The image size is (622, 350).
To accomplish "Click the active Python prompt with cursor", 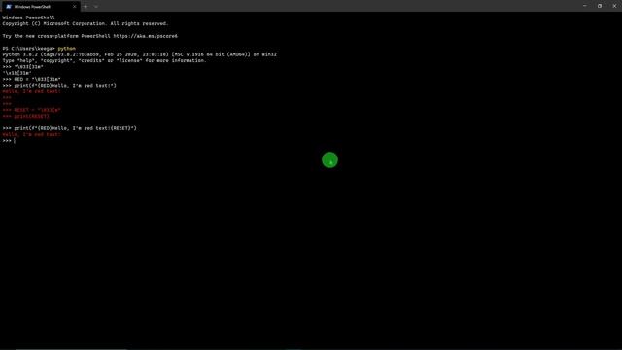I will (x=9, y=140).
